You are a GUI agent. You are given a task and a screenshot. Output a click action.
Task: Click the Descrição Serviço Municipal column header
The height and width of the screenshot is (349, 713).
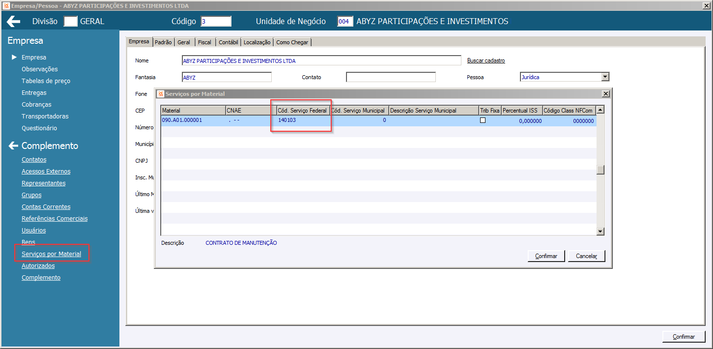[x=434, y=111]
